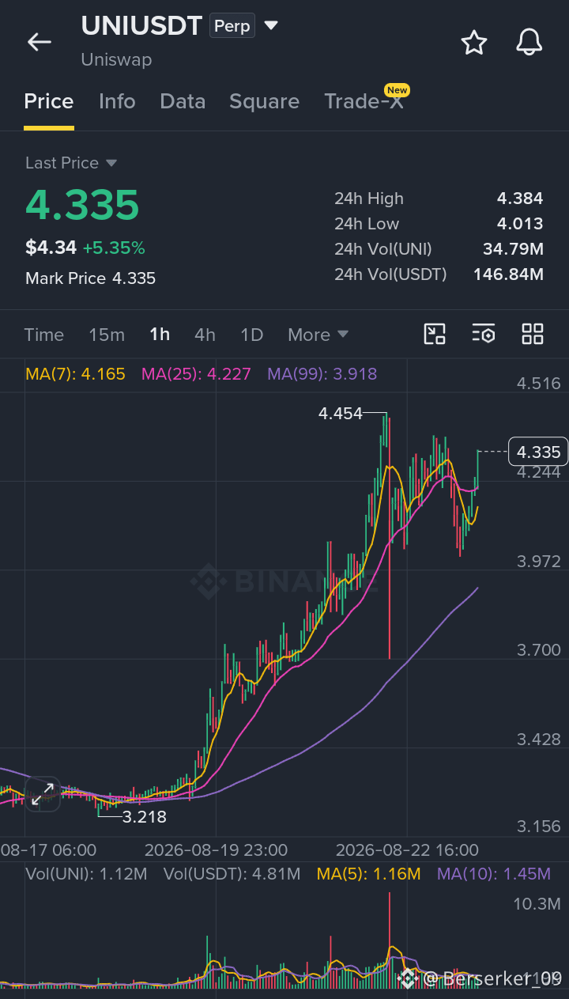The height and width of the screenshot is (999, 569).
Task: Tap the 4.454 high marker on chart
Action: (341, 413)
